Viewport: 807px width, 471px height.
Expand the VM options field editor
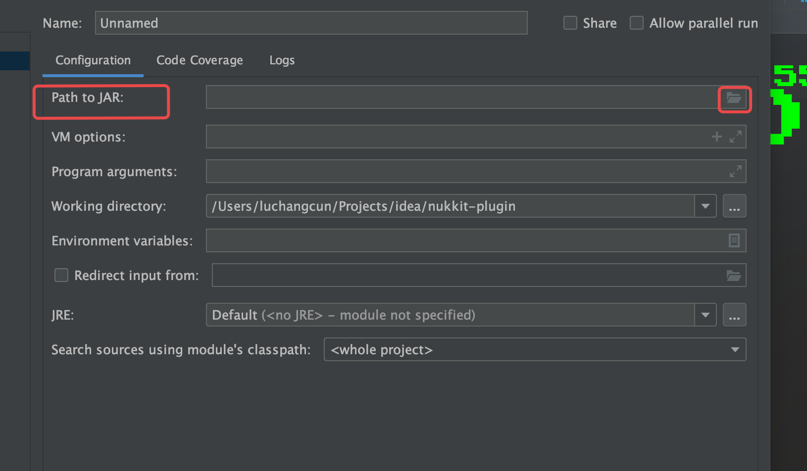pyautogui.click(x=736, y=137)
